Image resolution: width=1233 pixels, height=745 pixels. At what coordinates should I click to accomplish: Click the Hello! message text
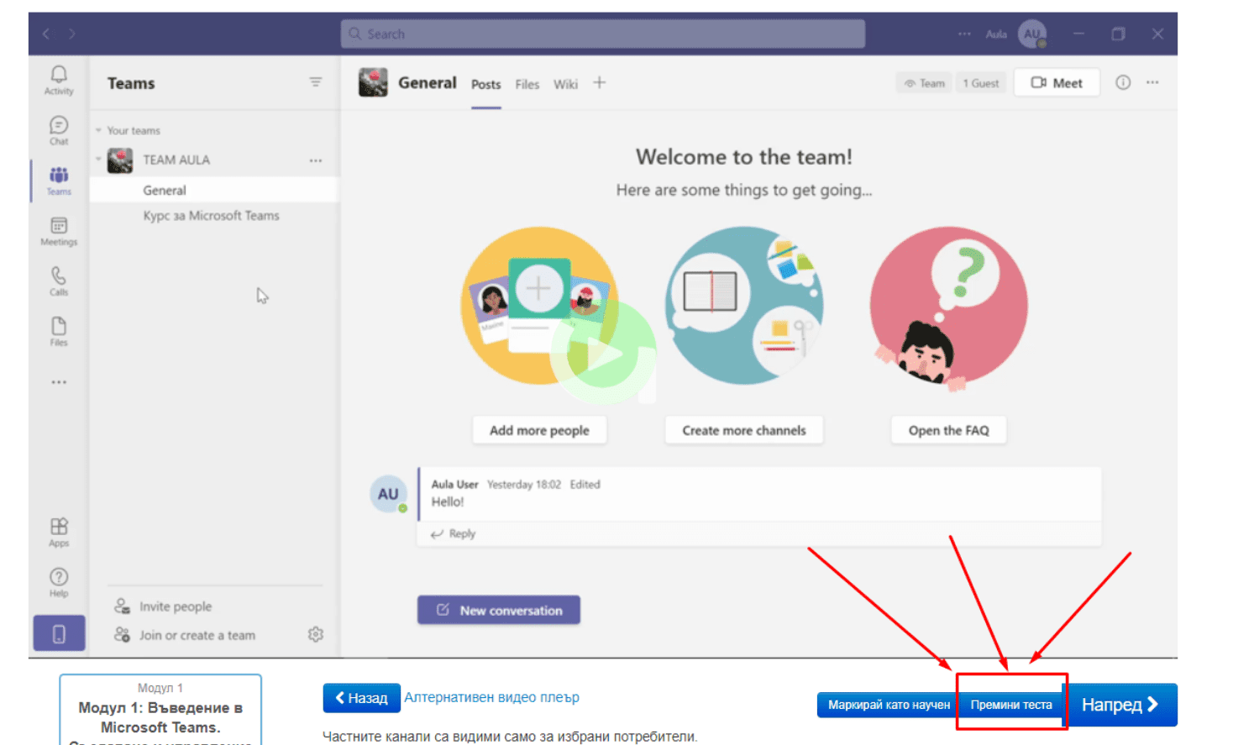tap(448, 501)
